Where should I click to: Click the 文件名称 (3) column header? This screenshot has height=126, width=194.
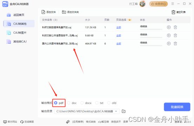coord(49,20)
